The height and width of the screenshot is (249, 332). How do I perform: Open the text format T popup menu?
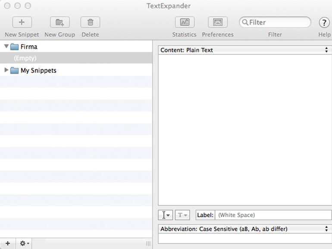[182, 215]
